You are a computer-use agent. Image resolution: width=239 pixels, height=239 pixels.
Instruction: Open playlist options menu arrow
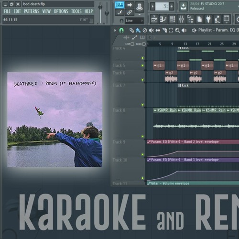(115, 30)
